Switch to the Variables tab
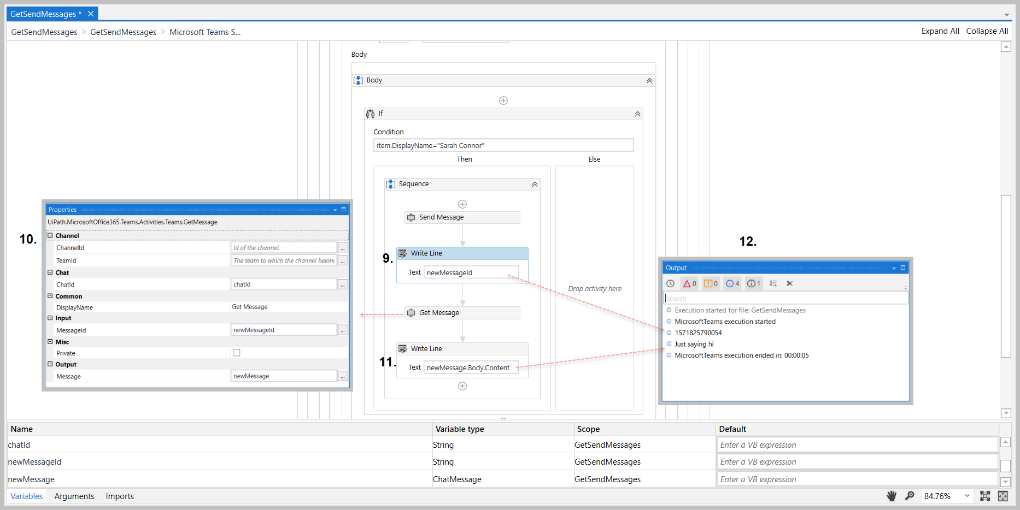Image resolution: width=1020 pixels, height=510 pixels. pyautogui.click(x=27, y=496)
